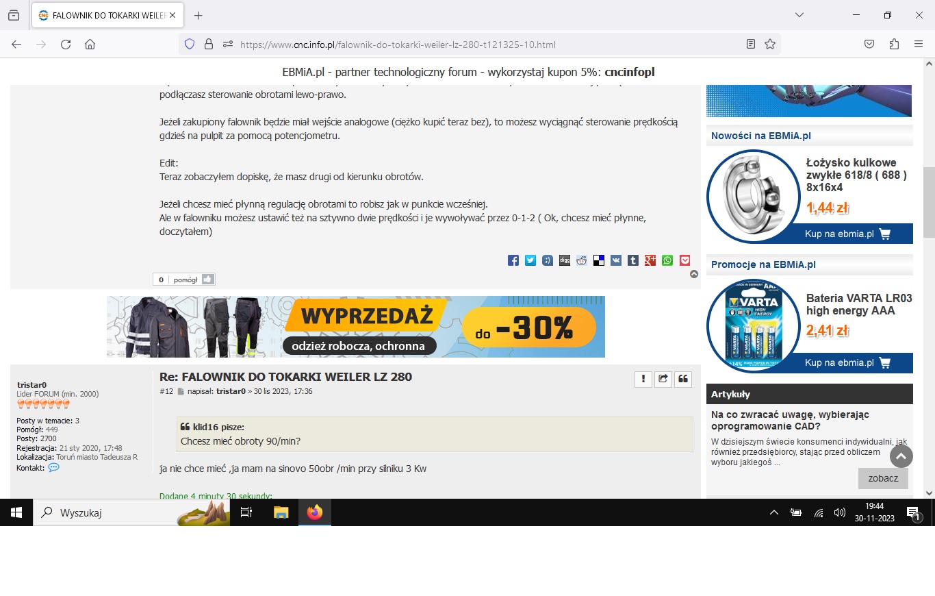Share post on Facebook

(x=513, y=260)
